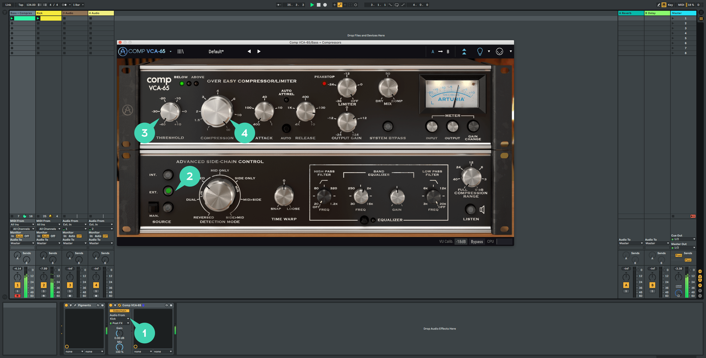Viewport: 706px width, 358px height.
Task: Select the Input meter button
Action: [432, 127]
